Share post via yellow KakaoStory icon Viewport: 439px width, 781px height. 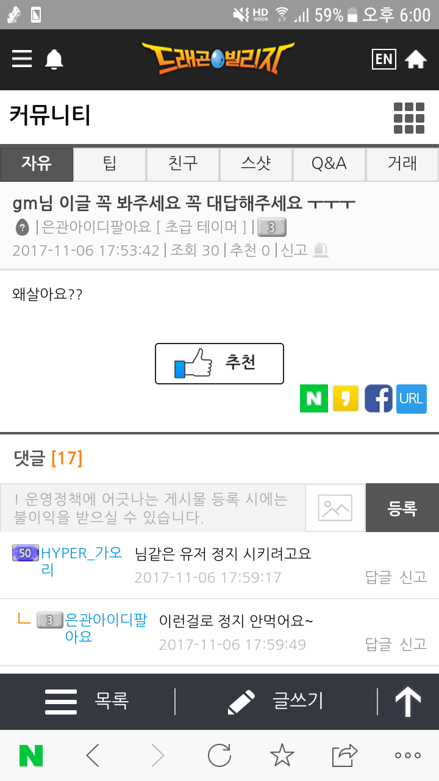[346, 398]
